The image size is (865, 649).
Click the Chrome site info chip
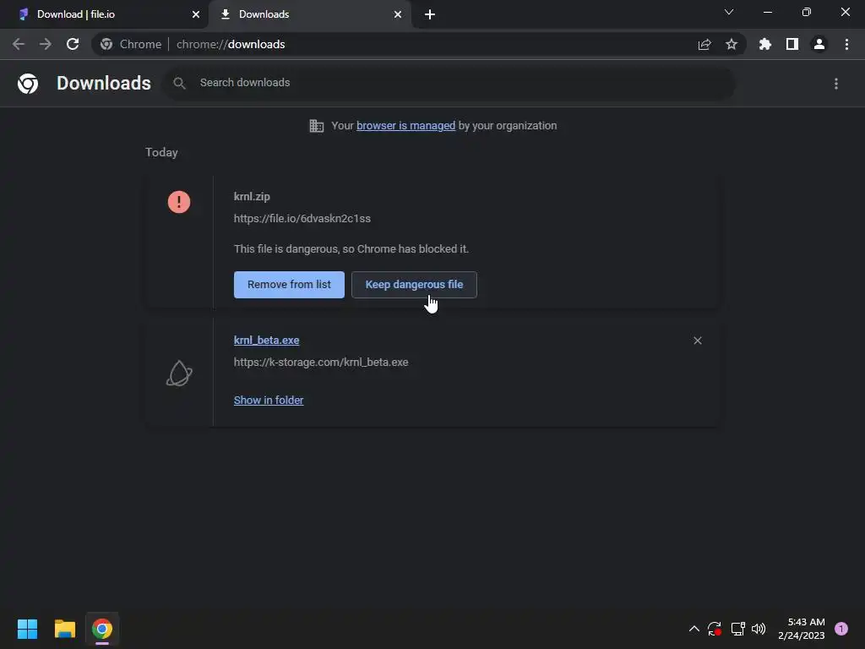tap(131, 44)
